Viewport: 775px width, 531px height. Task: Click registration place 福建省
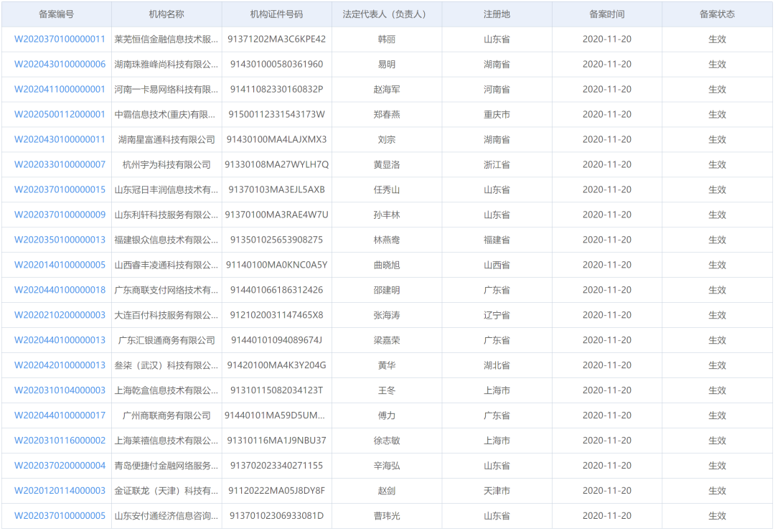[497, 240]
